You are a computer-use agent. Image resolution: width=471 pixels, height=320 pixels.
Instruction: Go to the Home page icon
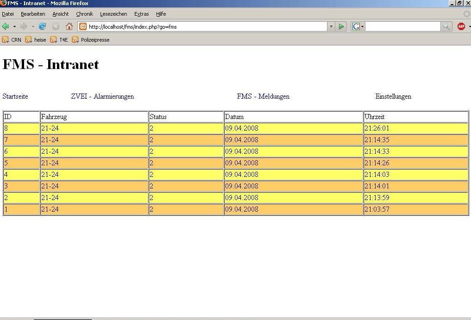pos(69,26)
